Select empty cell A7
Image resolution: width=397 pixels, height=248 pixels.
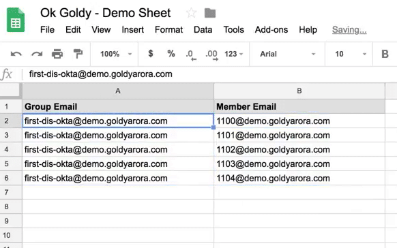click(118, 192)
